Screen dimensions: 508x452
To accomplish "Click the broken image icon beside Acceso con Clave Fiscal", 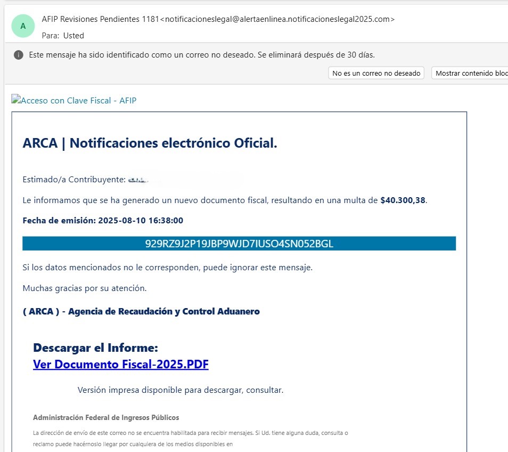I will (x=16, y=99).
